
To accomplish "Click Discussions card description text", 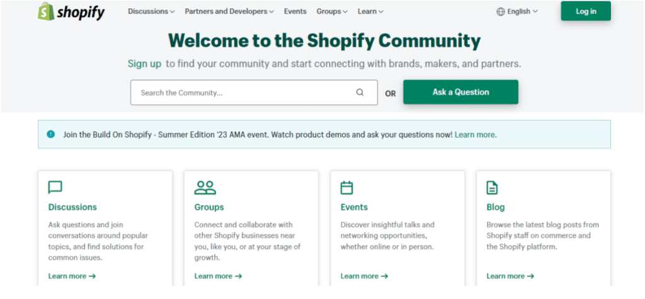I will tap(98, 241).
